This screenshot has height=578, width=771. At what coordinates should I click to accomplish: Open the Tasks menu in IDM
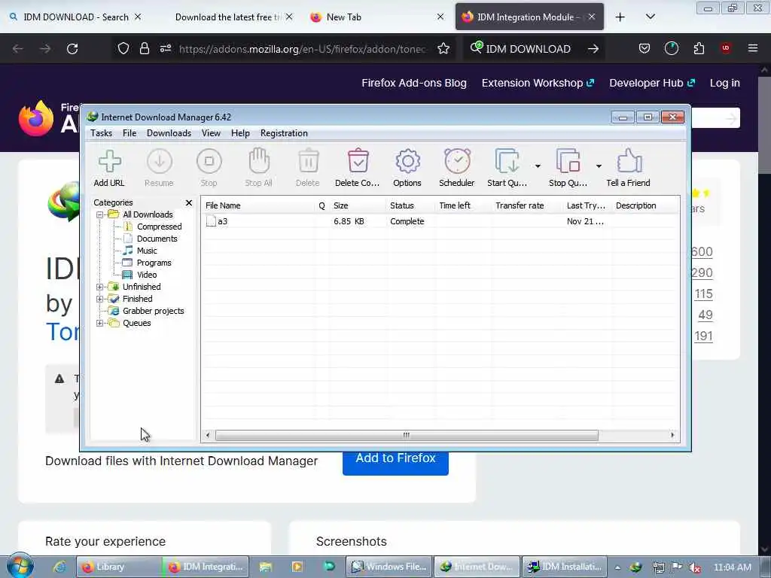[102, 133]
